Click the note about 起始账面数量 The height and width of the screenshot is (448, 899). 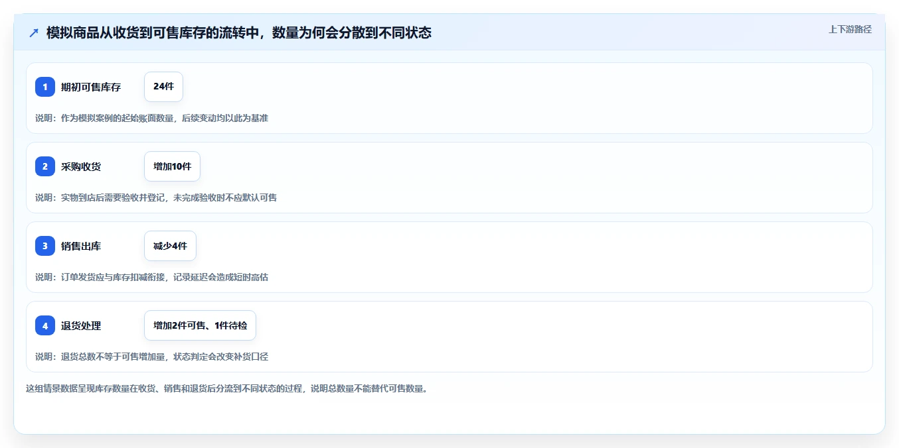151,118
